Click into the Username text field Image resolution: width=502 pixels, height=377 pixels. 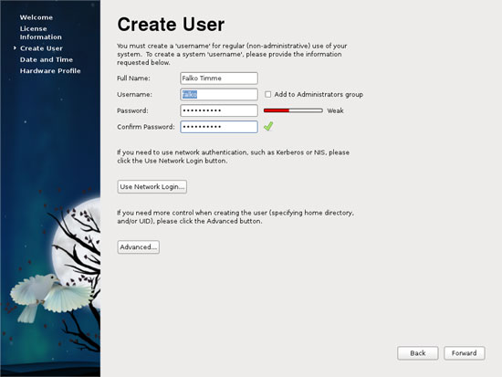[x=219, y=95]
